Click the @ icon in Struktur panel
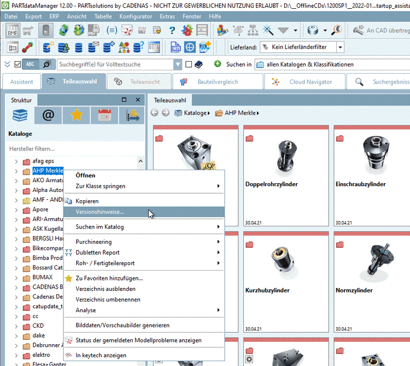Viewport: 410px width, 366px height. (x=48, y=115)
